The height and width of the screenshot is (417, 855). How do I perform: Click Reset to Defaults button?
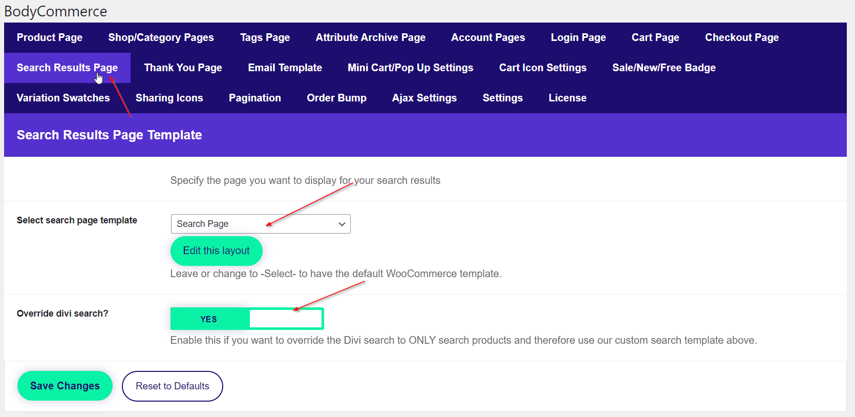(173, 386)
